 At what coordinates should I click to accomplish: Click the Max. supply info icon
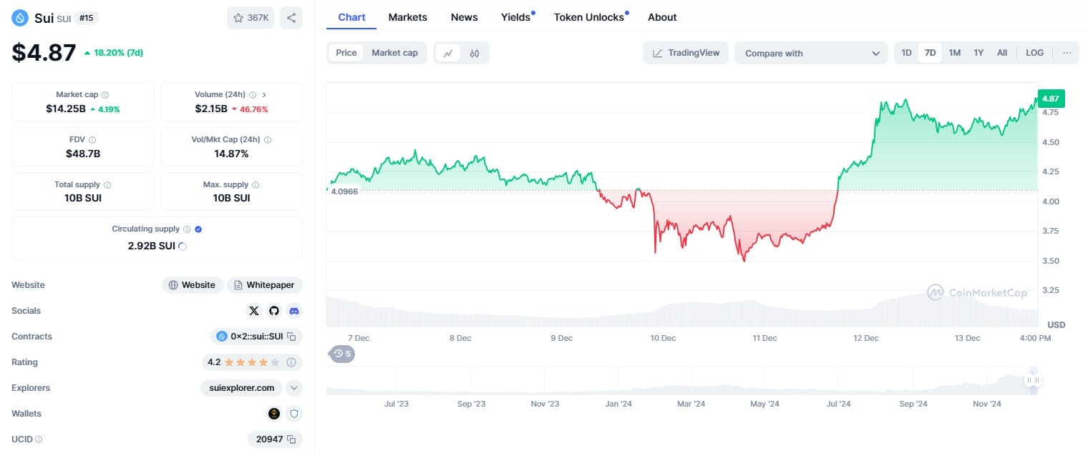256,185
